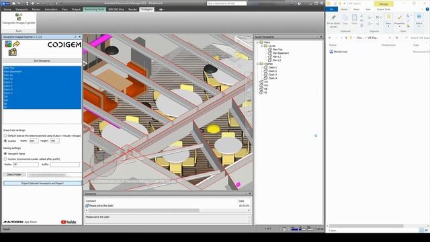Click the Navisworks application menu button
This screenshot has width=430, height=242.
click(x=6, y=3)
